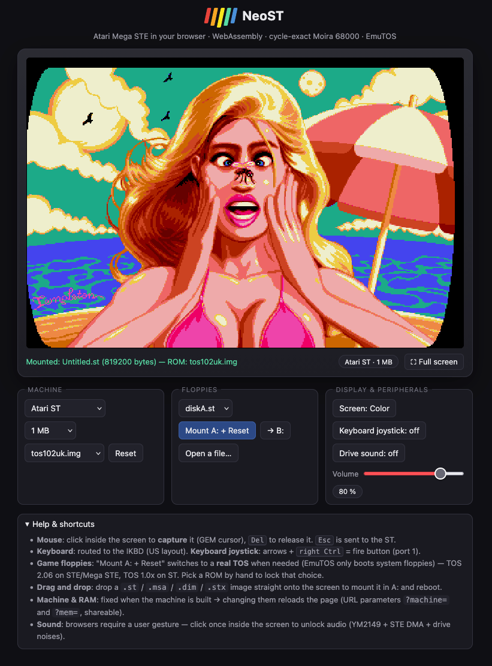
Task: Click Mount A: + Reset
Action: (217, 430)
